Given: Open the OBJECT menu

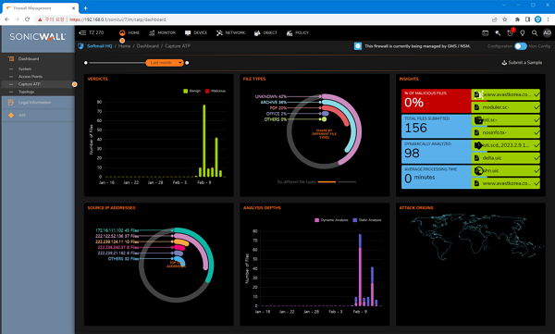Looking at the screenshot, I should tap(265, 32).
